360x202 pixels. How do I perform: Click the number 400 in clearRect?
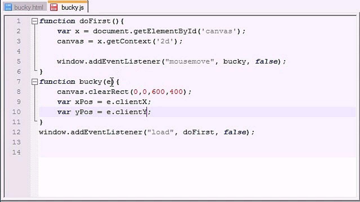click(176, 92)
